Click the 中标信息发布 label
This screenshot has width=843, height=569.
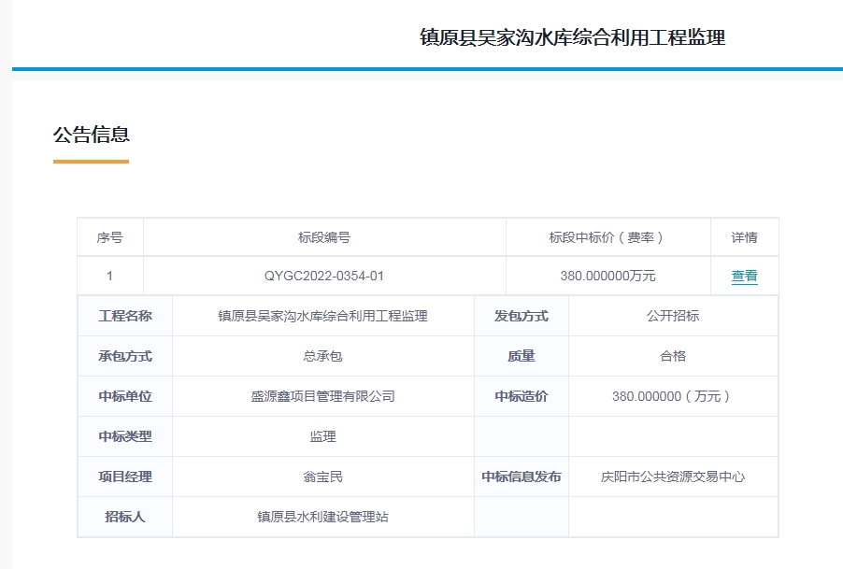(521, 477)
